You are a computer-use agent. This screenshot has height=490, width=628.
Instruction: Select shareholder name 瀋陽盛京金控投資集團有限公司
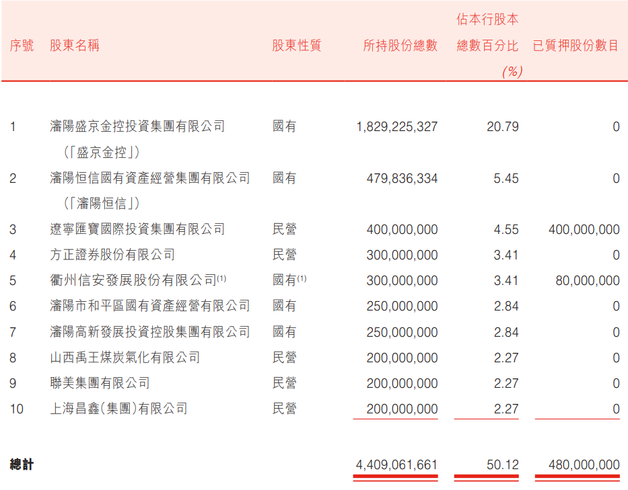pos(137,126)
